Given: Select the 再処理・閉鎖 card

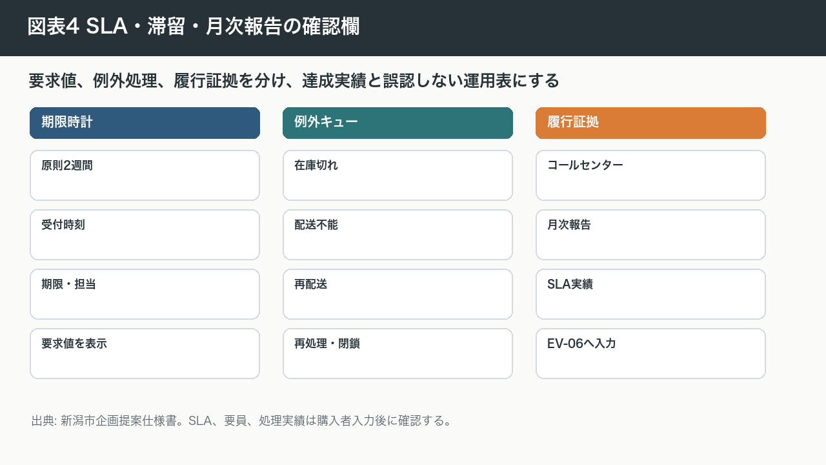Looking at the screenshot, I should [x=398, y=354].
